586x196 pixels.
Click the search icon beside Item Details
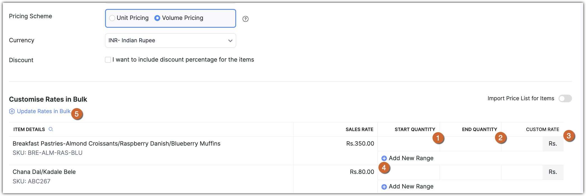pyautogui.click(x=51, y=129)
